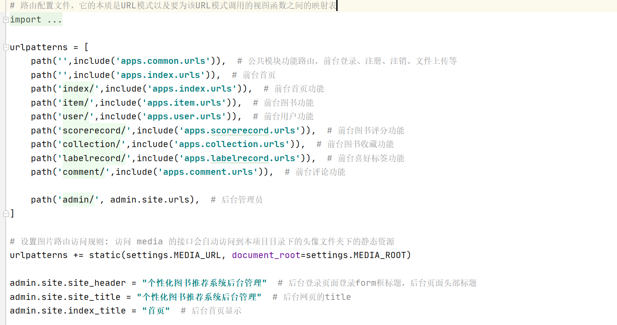Viewport: 617px width, 325px height.
Task: Click the top comment line about 路由配置文件
Action: point(173,6)
